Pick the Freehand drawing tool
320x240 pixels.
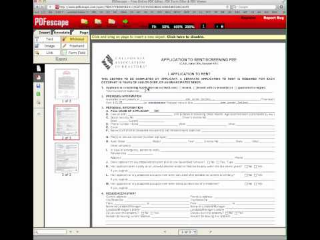[75, 46]
